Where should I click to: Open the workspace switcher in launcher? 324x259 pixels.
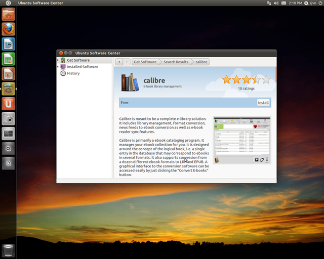(x=8, y=134)
